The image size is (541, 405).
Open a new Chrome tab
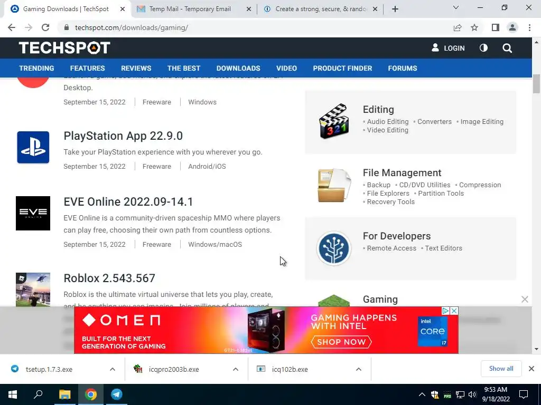(395, 9)
